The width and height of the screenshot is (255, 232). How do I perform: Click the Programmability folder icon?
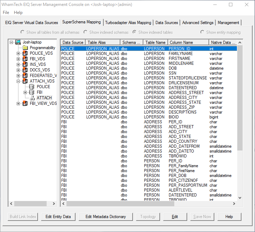[25, 48]
